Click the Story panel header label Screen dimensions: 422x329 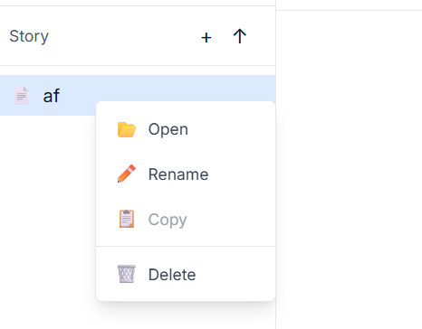pos(29,36)
